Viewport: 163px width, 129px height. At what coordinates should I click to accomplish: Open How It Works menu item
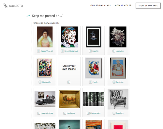point(123,6)
